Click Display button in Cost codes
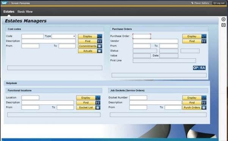 click(87, 36)
